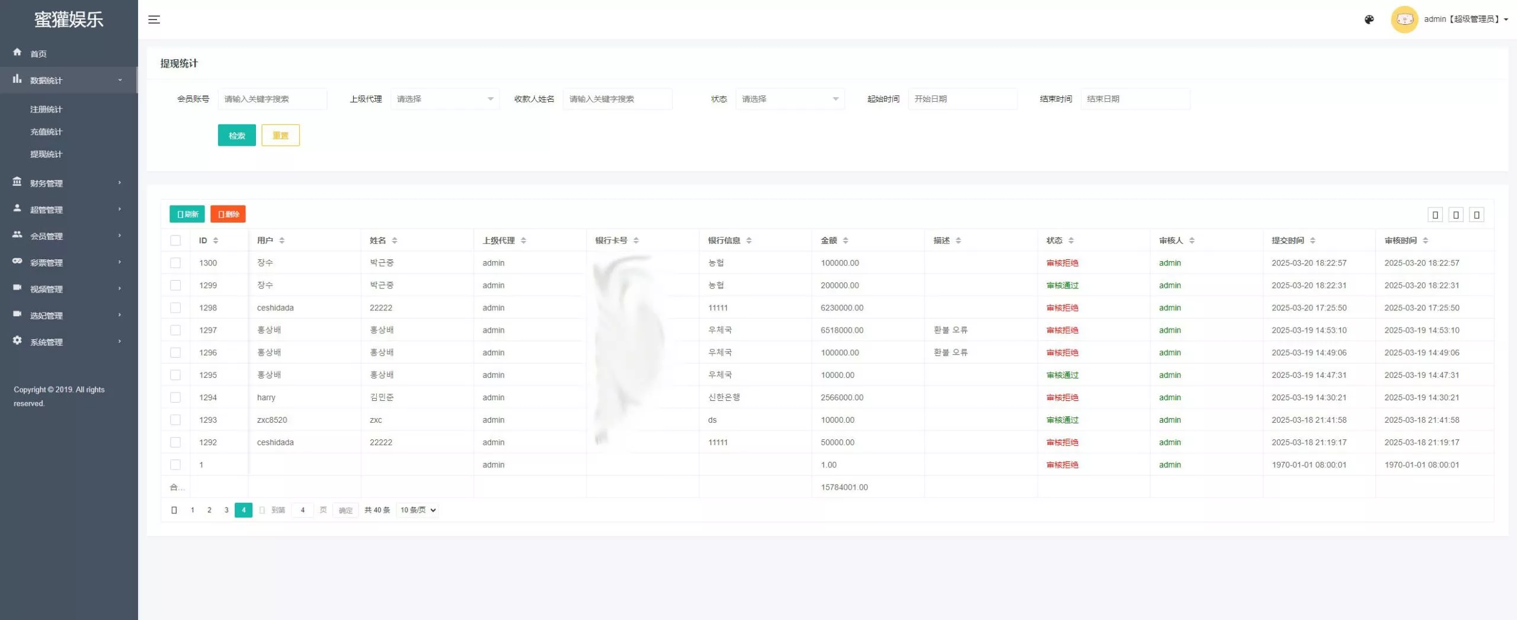The width and height of the screenshot is (1517, 620).
Task: Open the 上级代理 dropdown
Action: tap(444, 99)
